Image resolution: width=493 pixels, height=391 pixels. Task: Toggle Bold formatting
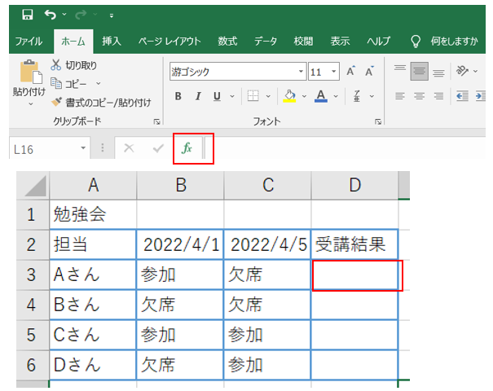pos(178,96)
